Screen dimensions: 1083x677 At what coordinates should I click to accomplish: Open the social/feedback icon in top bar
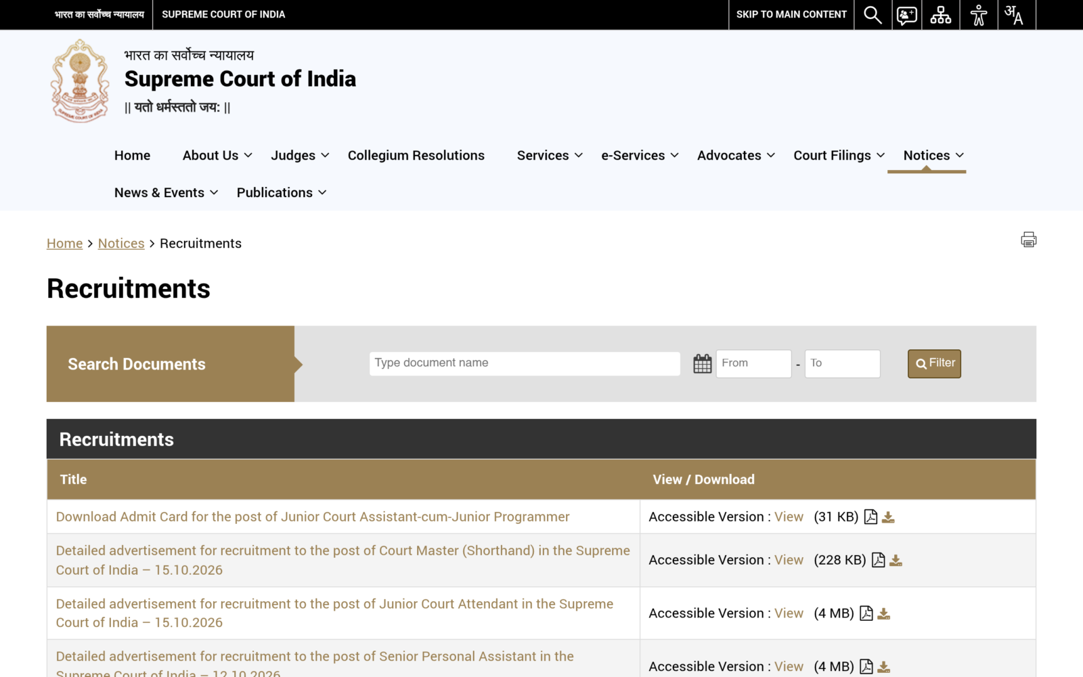tap(907, 15)
